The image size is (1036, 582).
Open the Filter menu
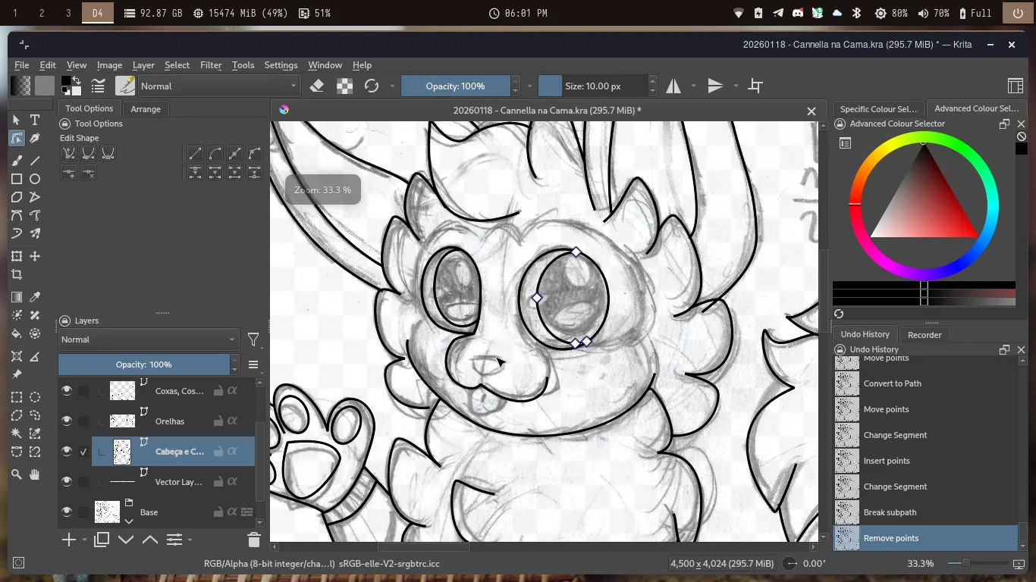[x=211, y=65]
